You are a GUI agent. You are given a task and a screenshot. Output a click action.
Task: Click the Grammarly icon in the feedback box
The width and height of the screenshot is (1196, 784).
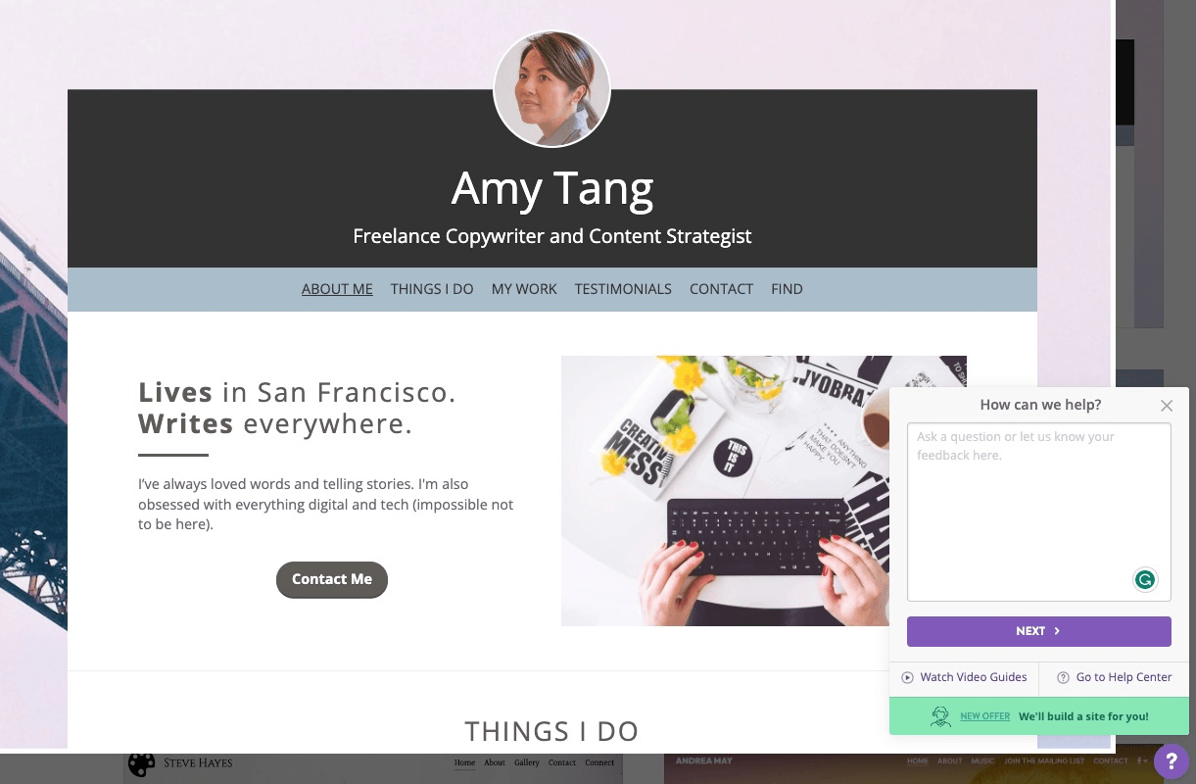(1146, 579)
